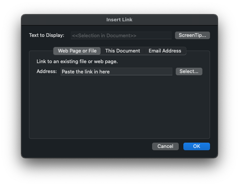Confirm the link with OK

pos(196,146)
